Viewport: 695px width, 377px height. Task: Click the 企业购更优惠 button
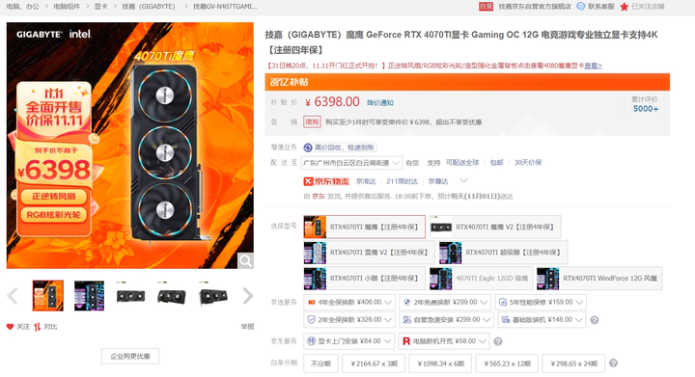tap(130, 356)
